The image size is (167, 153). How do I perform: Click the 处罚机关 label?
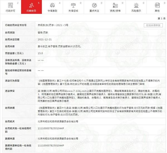click(10, 122)
